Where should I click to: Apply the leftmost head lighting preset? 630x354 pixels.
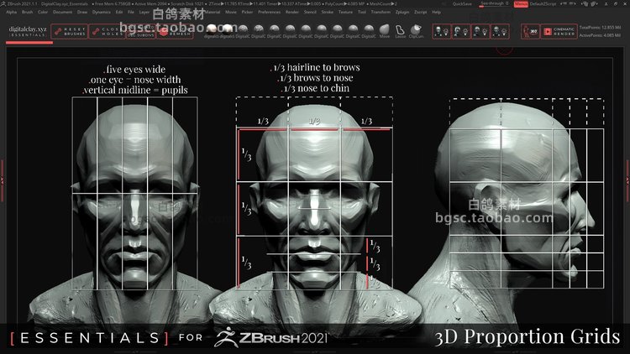(442, 31)
